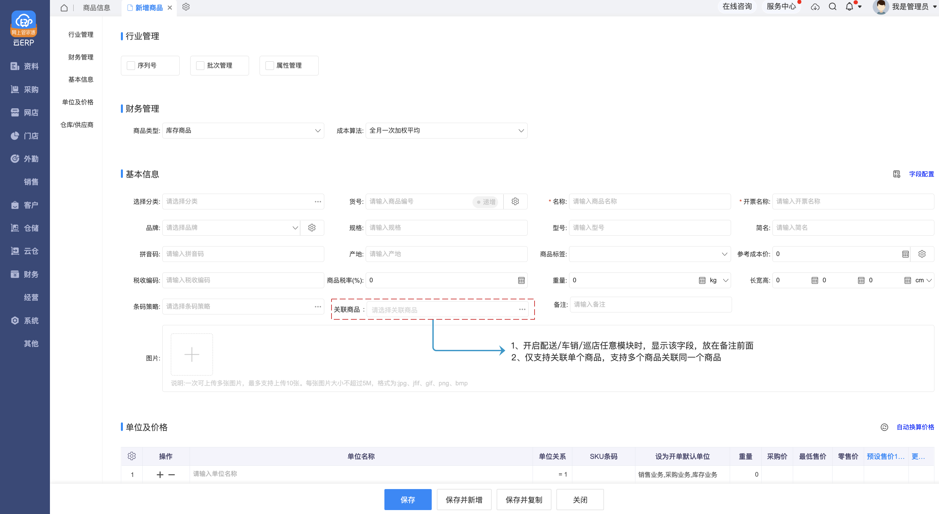The height and width of the screenshot is (514, 939).
Task: Click the 参考成本价 settings gear icon
Action: (x=922, y=254)
